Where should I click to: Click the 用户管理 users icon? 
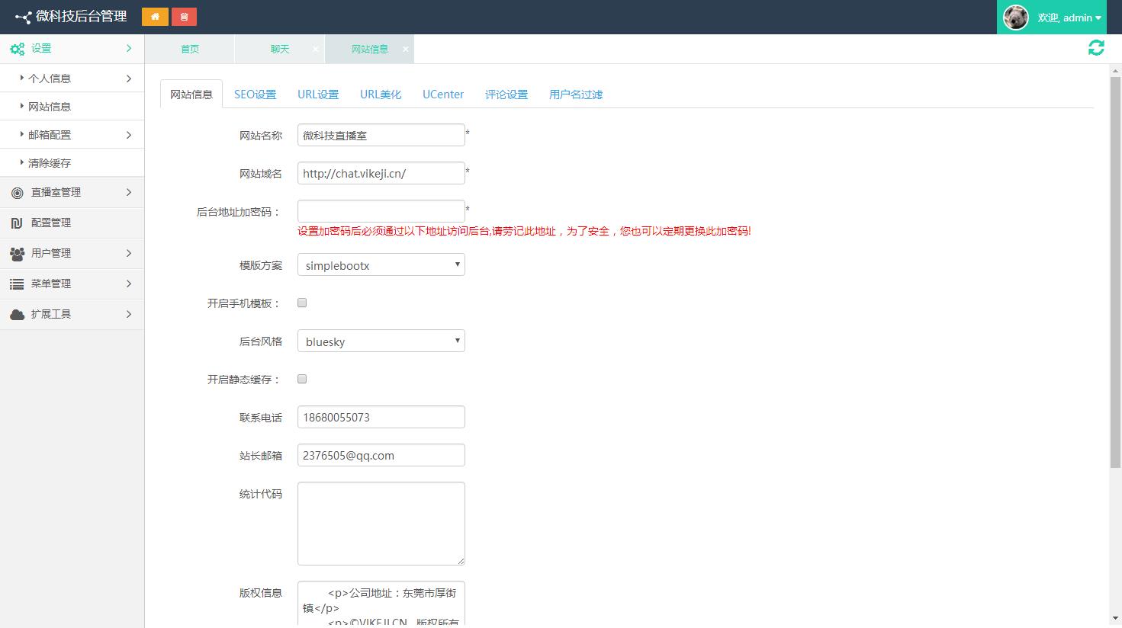(x=17, y=254)
